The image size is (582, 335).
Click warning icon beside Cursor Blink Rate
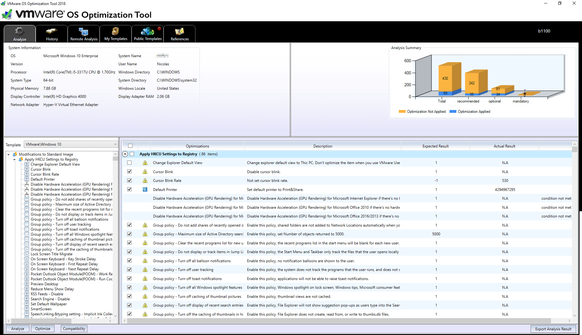[145, 181]
